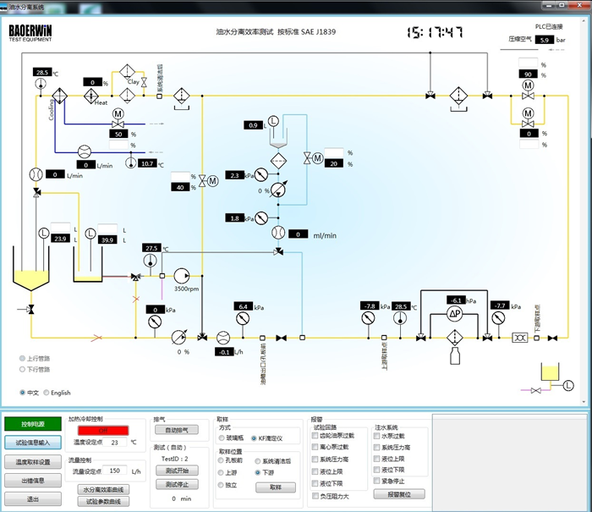The height and width of the screenshot is (512, 592).
Task: Choose KF滴定仪 sampling method
Action: pyautogui.click(x=254, y=438)
